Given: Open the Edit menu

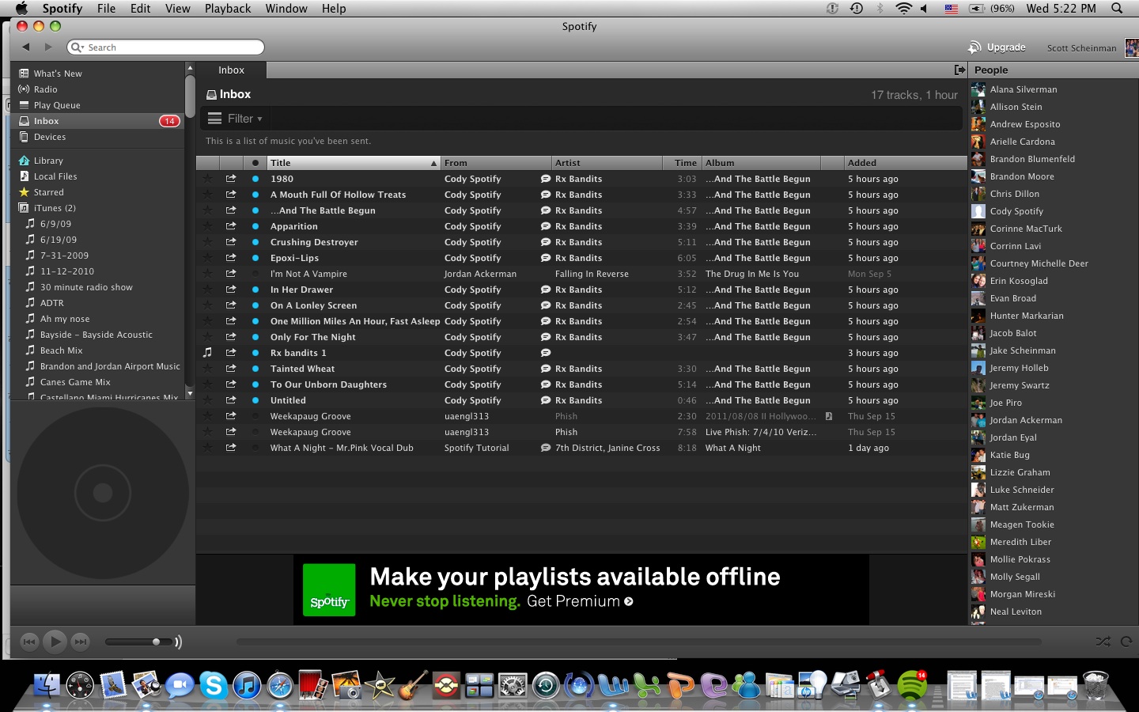Looking at the screenshot, I should (141, 9).
